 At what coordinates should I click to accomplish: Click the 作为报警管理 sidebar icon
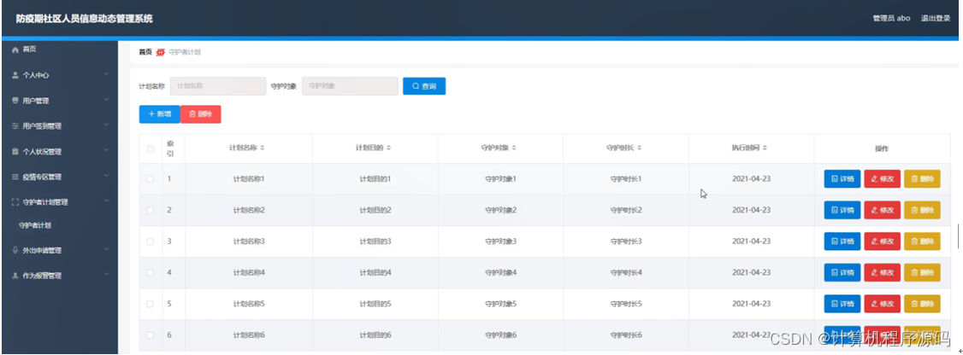click(15, 276)
